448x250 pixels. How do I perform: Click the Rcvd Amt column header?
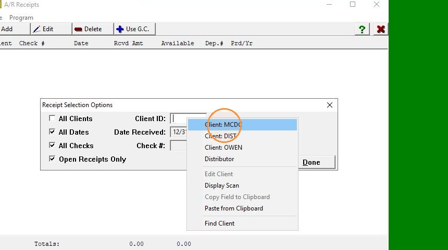(128, 43)
